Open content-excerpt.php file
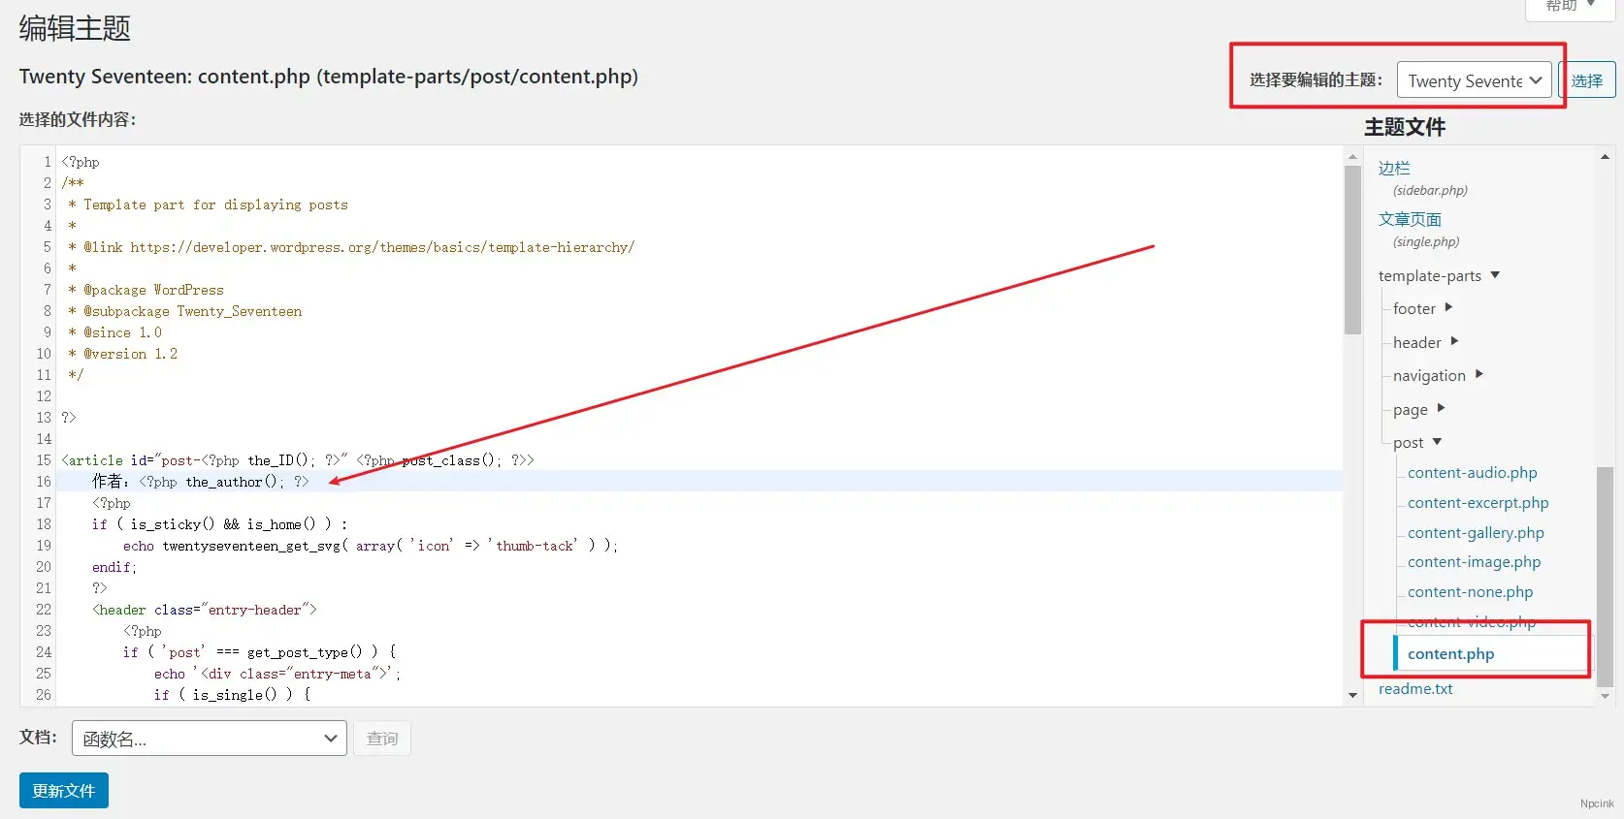 click(x=1478, y=503)
